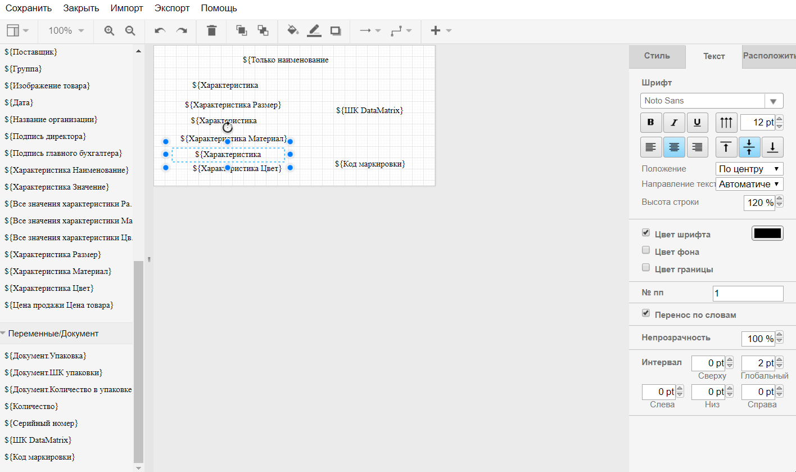Open the fill color bucket tool
Screen dimensions: 796x472
[292, 31]
